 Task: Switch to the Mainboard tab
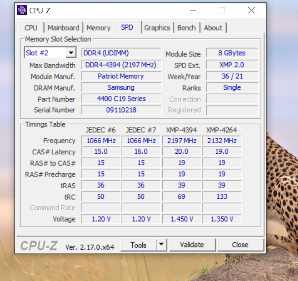[x=63, y=28]
